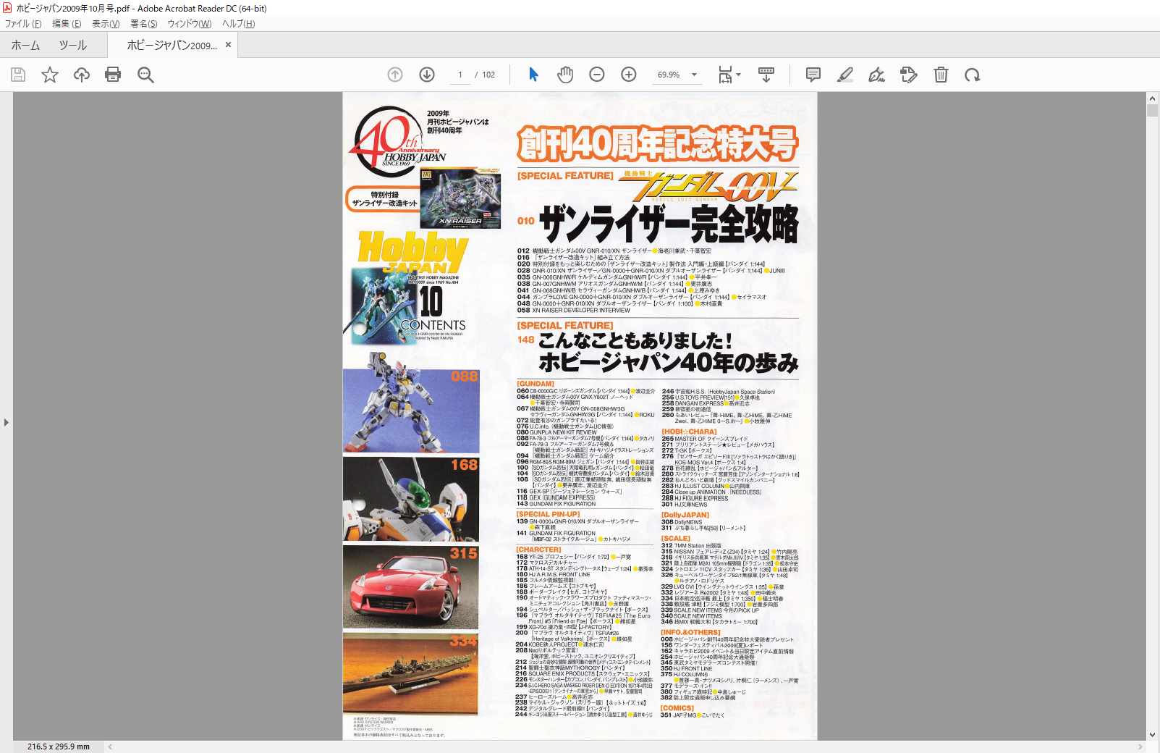
Task: Add the document to starred favorites
Action: [x=50, y=75]
